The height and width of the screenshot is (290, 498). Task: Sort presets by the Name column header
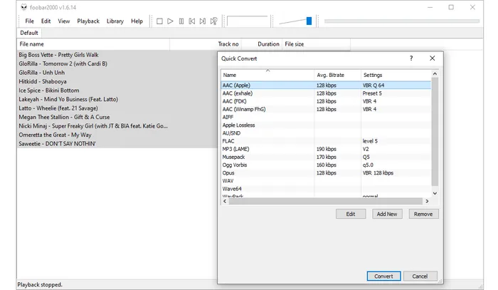point(267,75)
